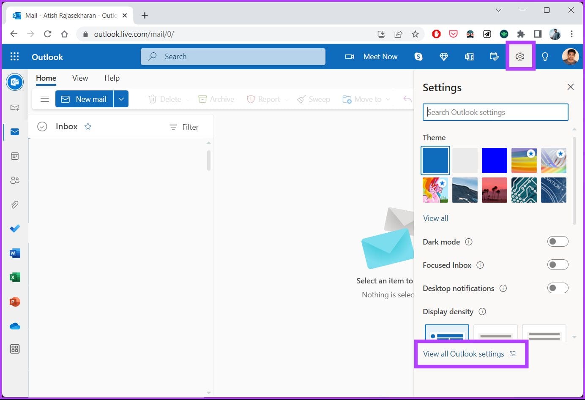Viewport: 585px width, 400px height.
Task: Click the Premium diamond icon
Action: point(444,57)
